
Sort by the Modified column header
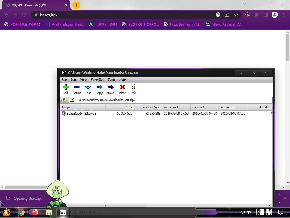tap(176, 107)
